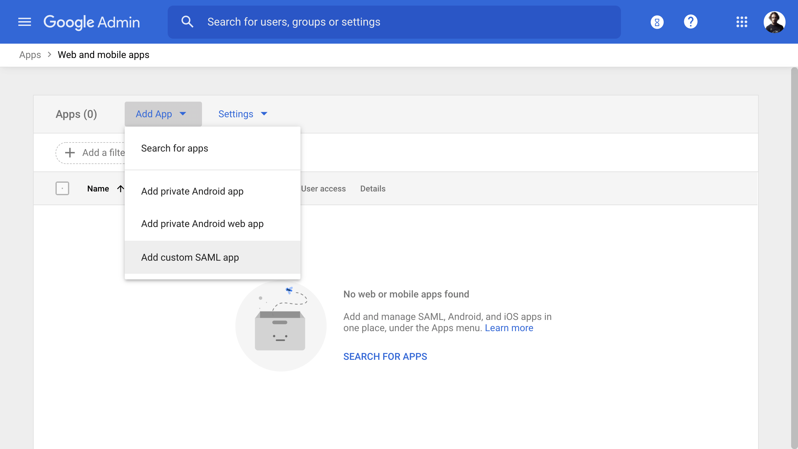Go to Apps breadcrumb link
The image size is (798, 449).
click(x=30, y=55)
